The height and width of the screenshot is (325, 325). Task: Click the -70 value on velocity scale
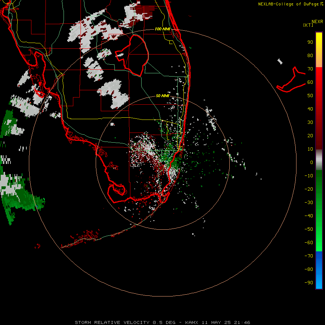[309, 256]
